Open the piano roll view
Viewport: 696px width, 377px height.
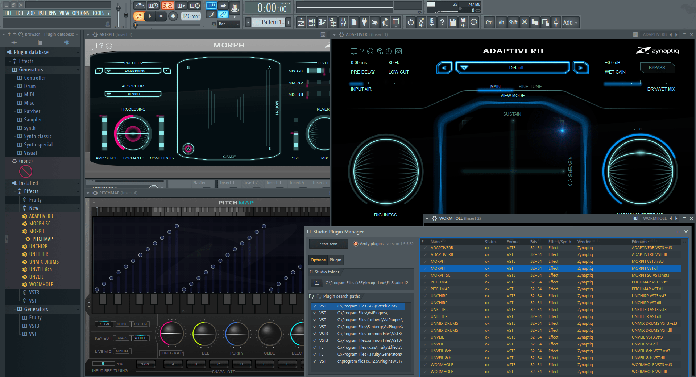pos(322,22)
